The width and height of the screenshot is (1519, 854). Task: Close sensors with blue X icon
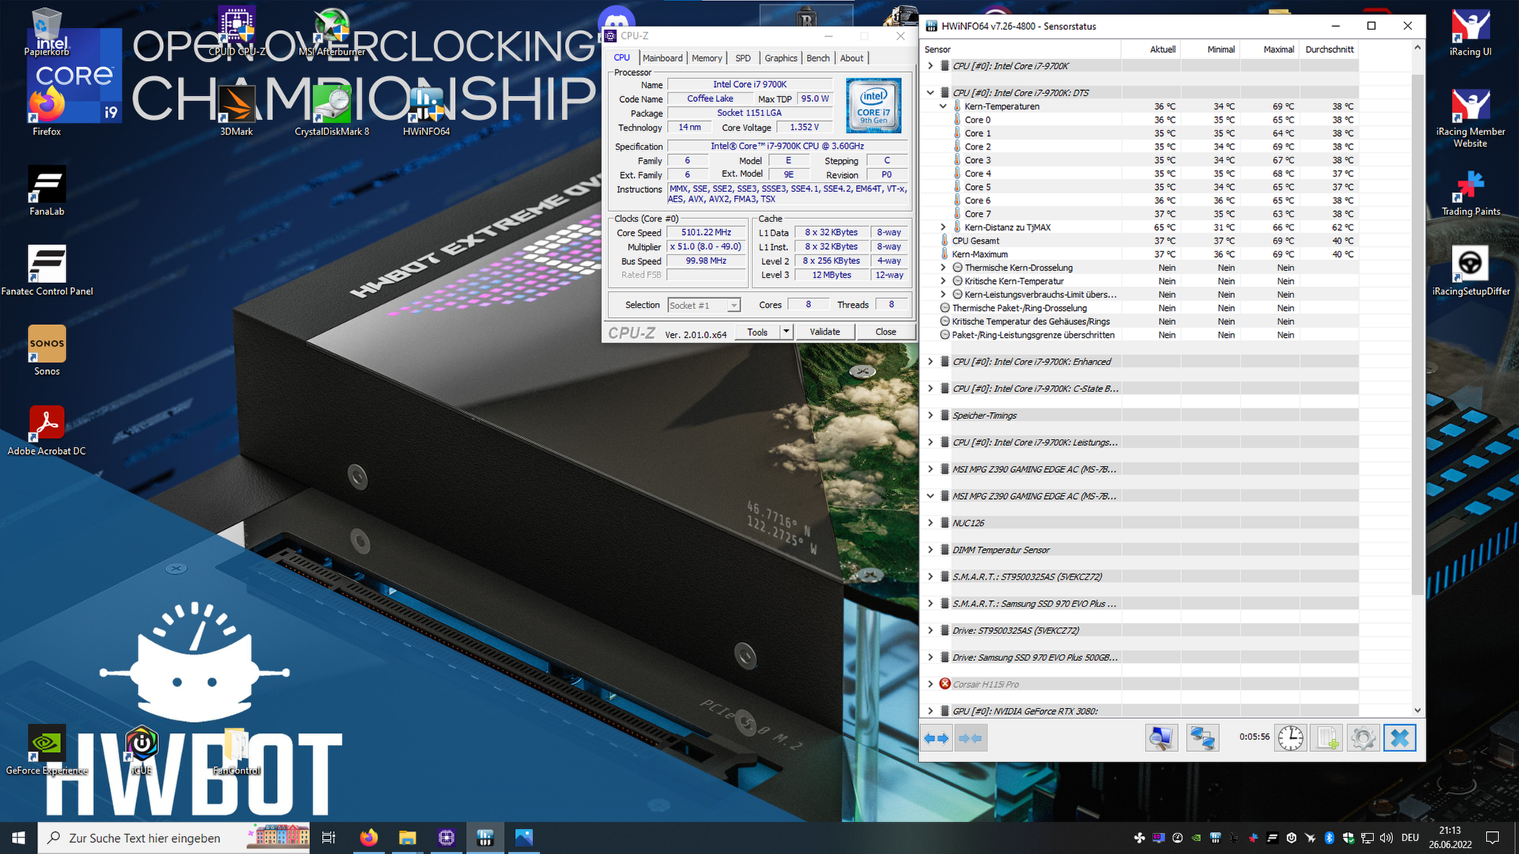tap(1400, 738)
